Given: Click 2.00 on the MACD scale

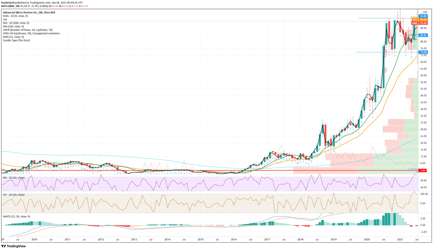Looking at the screenshot, I should point(423,219).
